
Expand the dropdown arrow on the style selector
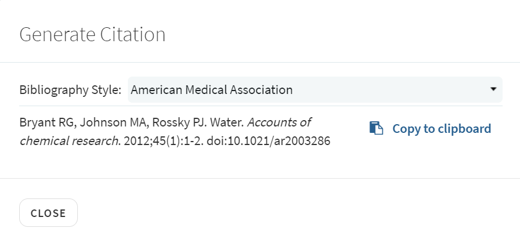click(493, 89)
